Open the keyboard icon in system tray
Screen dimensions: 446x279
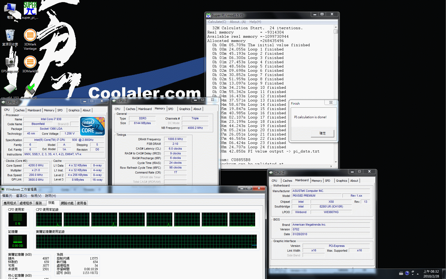click(x=401, y=273)
